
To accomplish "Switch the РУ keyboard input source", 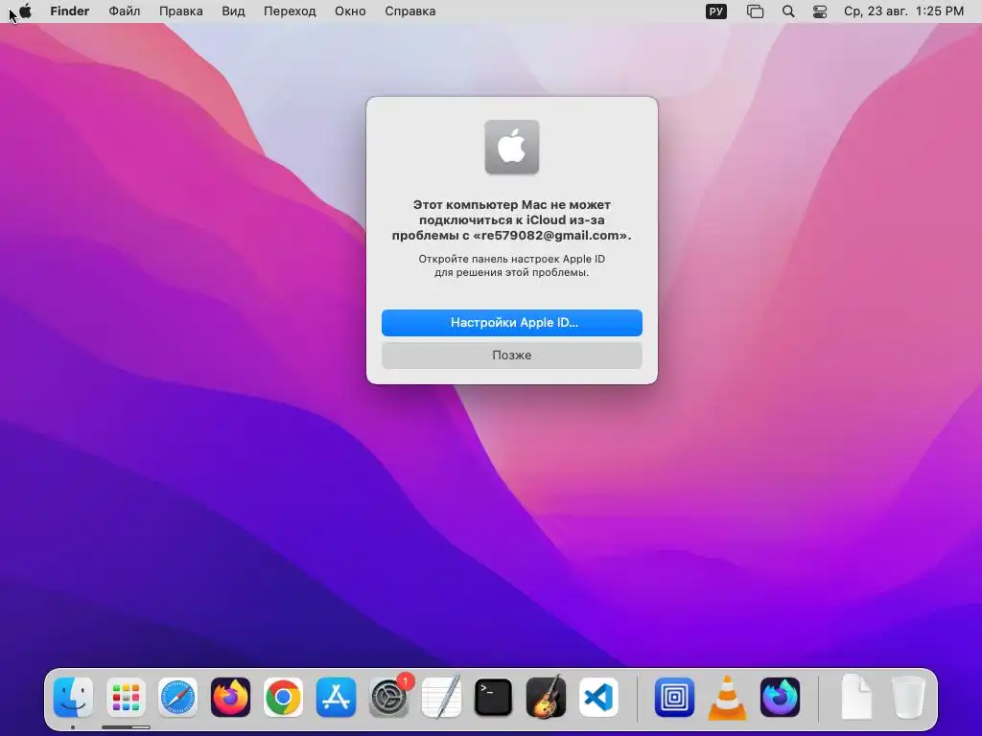I will coord(715,11).
